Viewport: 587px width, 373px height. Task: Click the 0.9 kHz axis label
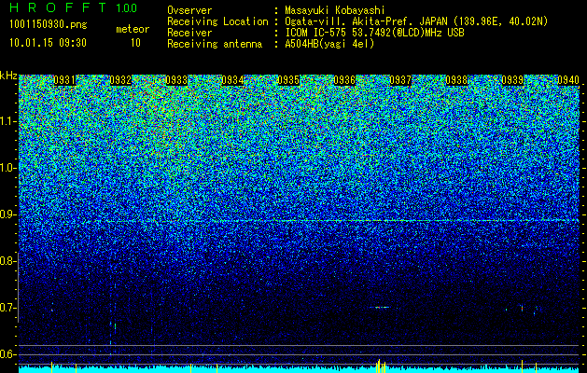(x=8, y=214)
